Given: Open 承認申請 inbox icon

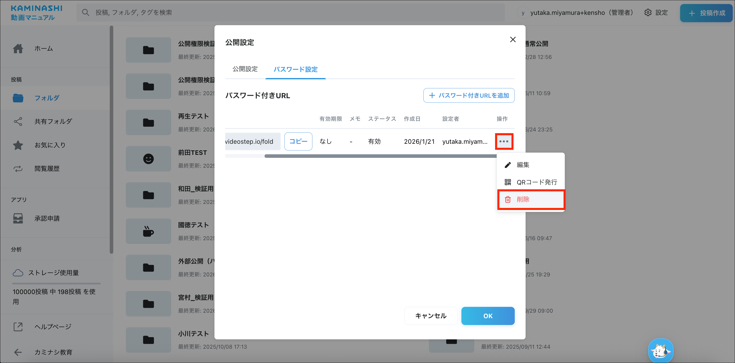Looking at the screenshot, I should coord(18,218).
